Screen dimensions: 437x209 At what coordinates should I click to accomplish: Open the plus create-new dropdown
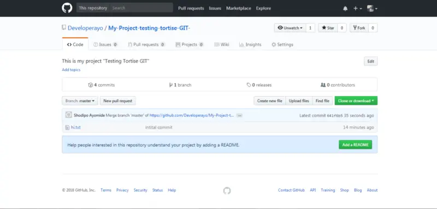click(x=358, y=9)
